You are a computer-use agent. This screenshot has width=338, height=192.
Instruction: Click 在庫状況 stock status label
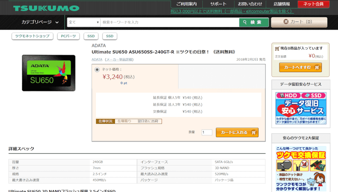[106, 121]
